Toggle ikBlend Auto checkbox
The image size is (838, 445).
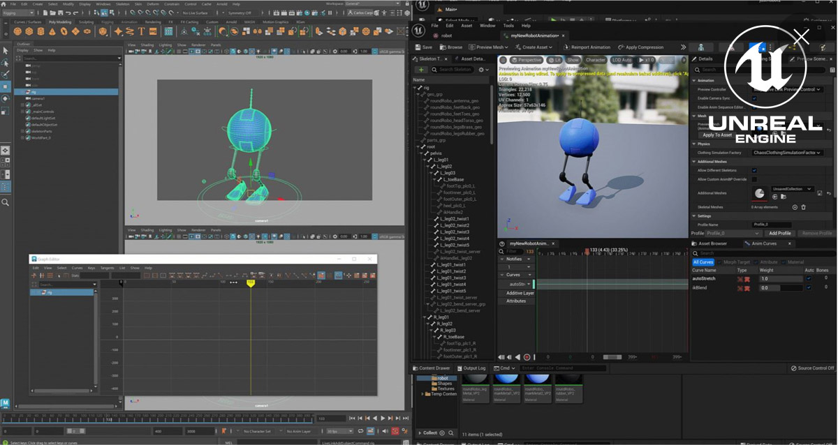809,287
